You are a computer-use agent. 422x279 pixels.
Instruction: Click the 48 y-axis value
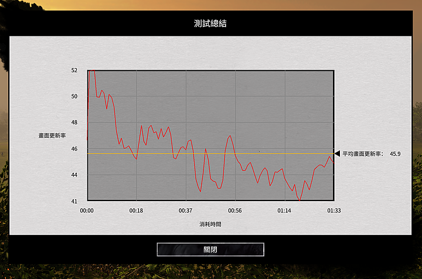click(x=74, y=123)
